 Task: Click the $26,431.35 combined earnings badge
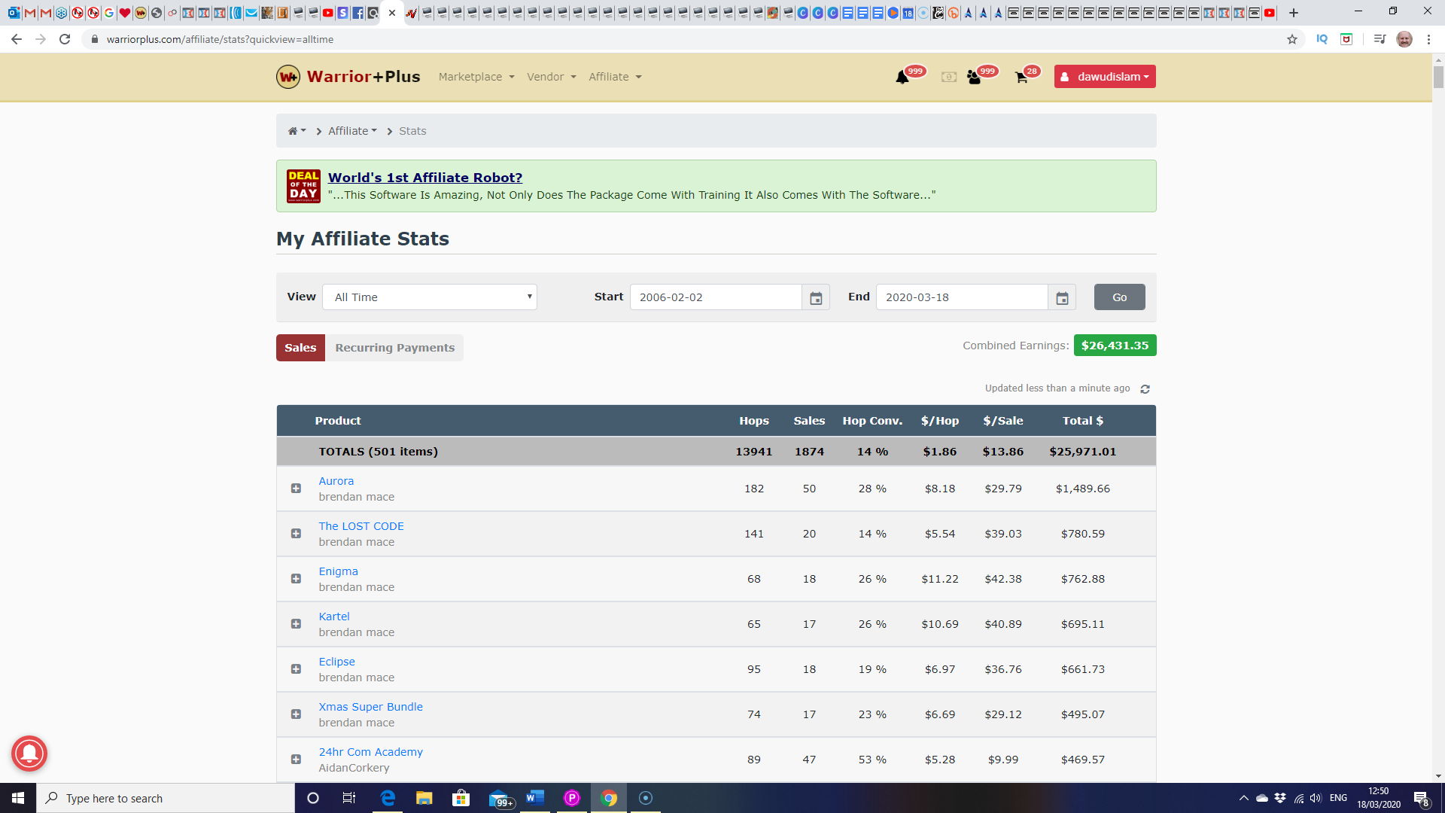click(x=1115, y=346)
